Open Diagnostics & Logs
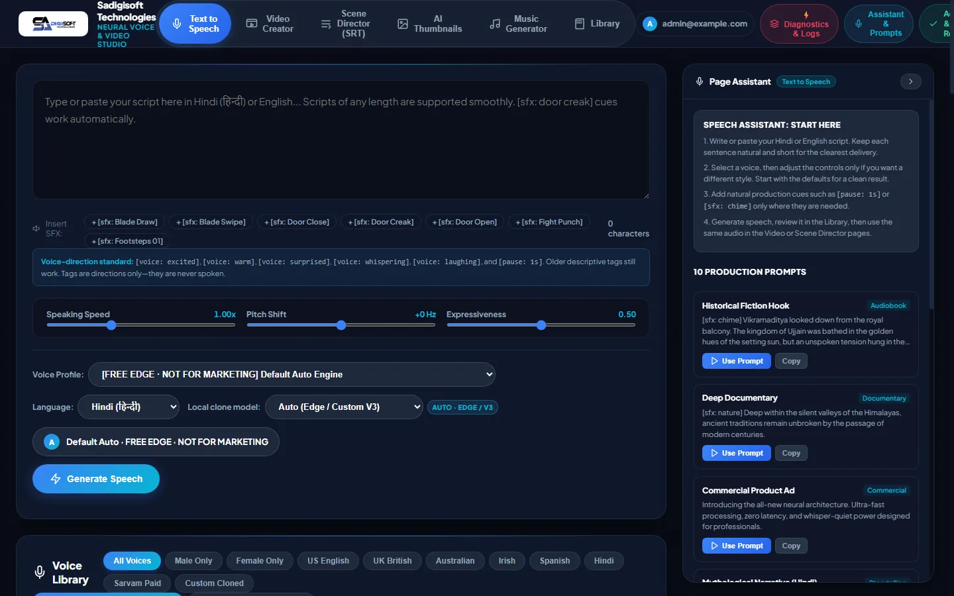The width and height of the screenshot is (954, 596). (x=799, y=24)
